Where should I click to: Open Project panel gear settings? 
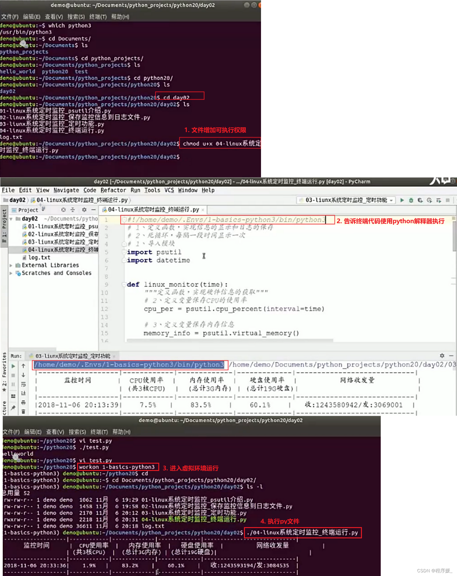[84, 210]
